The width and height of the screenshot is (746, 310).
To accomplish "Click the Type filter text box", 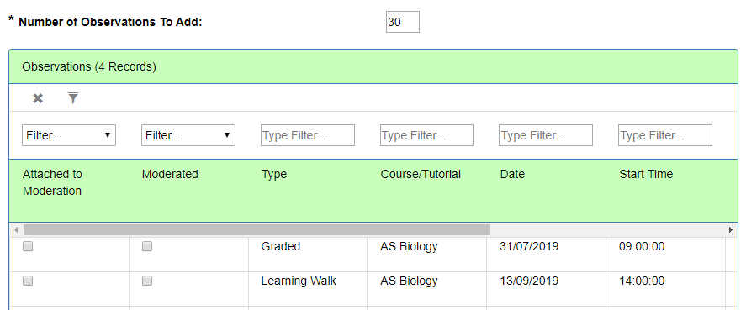I will pyautogui.click(x=308, y=135).
